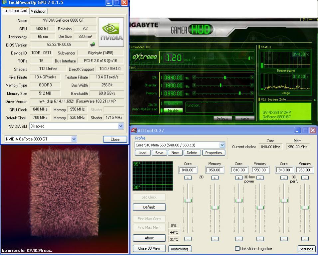Image resolution: width=318 pixels, height=255 pixels.
Task: Expand the VGA System Info arrow in Gamer HUD
Action: click(x=315, y=100)
